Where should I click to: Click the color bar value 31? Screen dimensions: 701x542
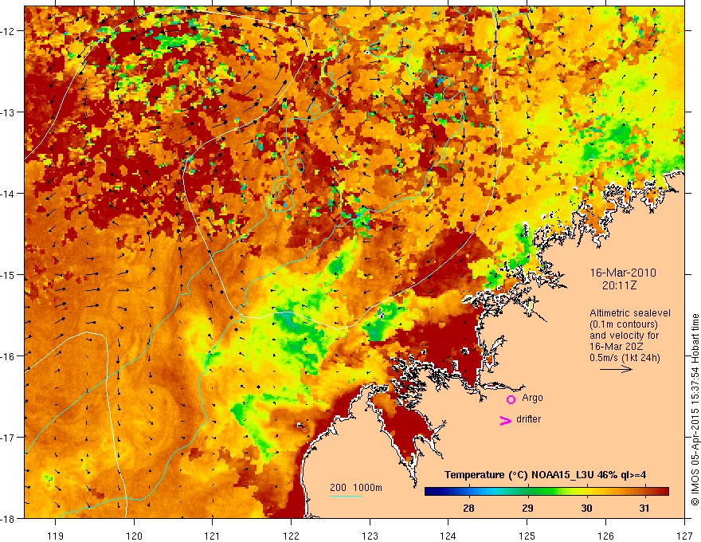(x=644, y=508)
